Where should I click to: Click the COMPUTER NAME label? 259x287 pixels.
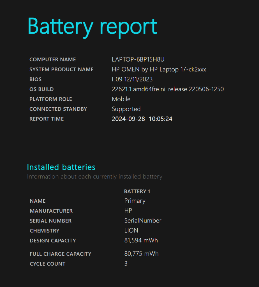(x=52, y=59)
